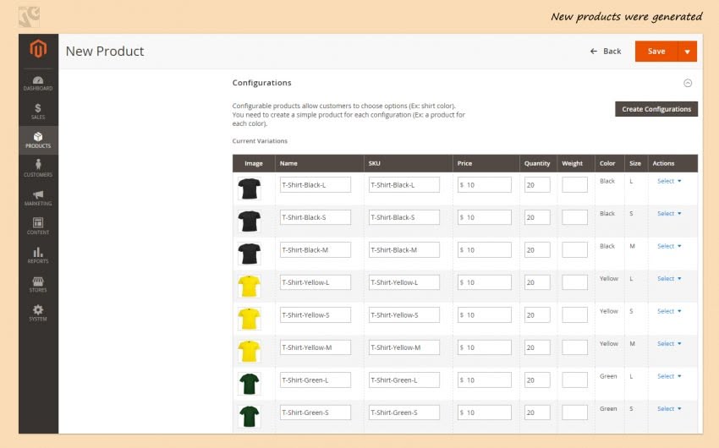719x448 pixels.
Task: Click the T-Shirt-Yellow-M product thumbnail
Action: [250, 352]
